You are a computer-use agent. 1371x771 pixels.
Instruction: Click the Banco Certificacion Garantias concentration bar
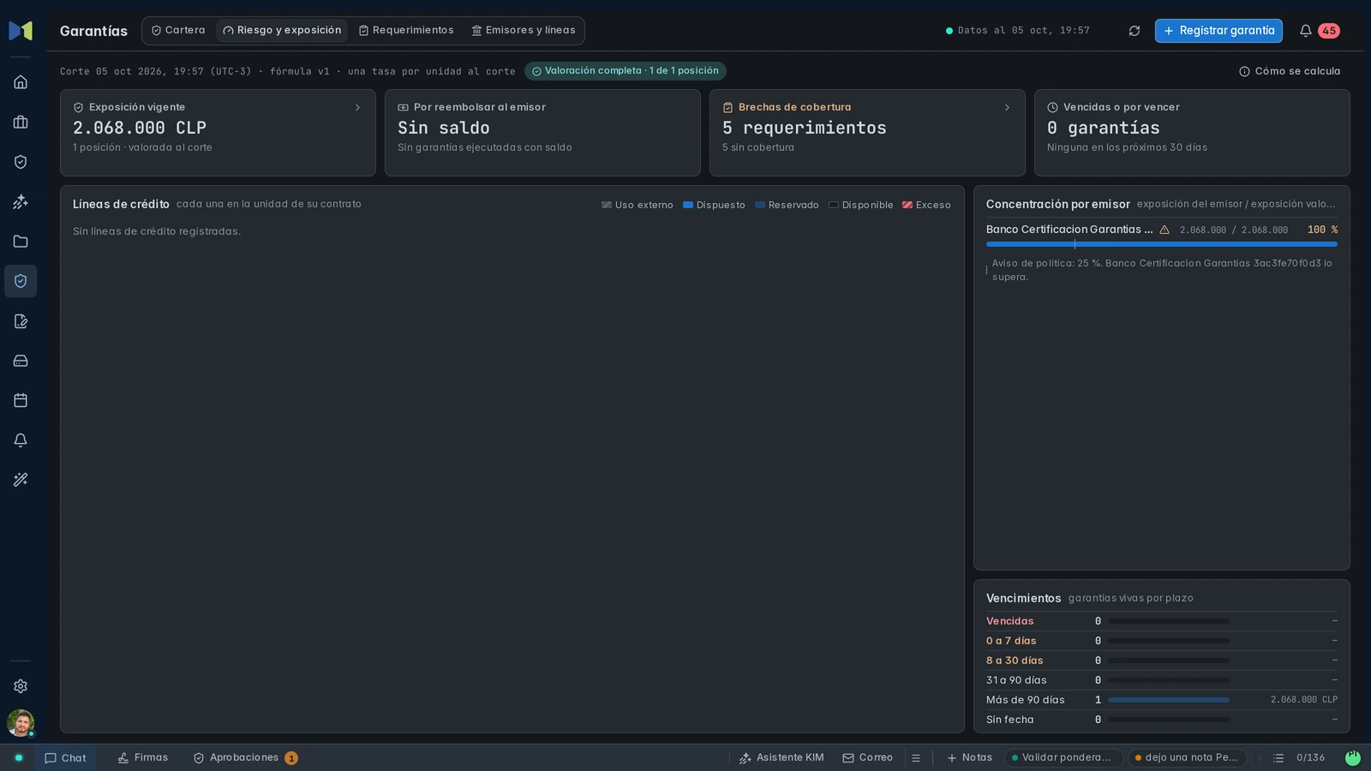pos(1162,244)
